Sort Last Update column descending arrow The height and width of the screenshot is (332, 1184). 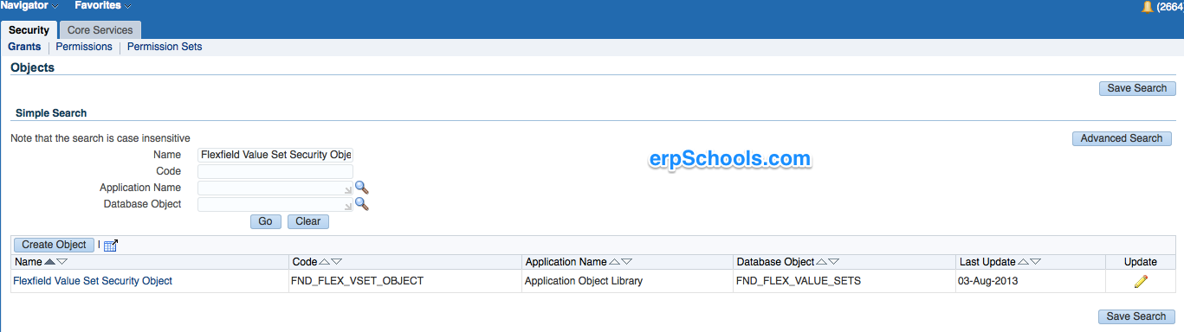tap(1036, 261)
